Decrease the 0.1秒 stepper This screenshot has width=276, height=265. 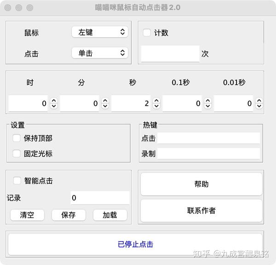208,106
